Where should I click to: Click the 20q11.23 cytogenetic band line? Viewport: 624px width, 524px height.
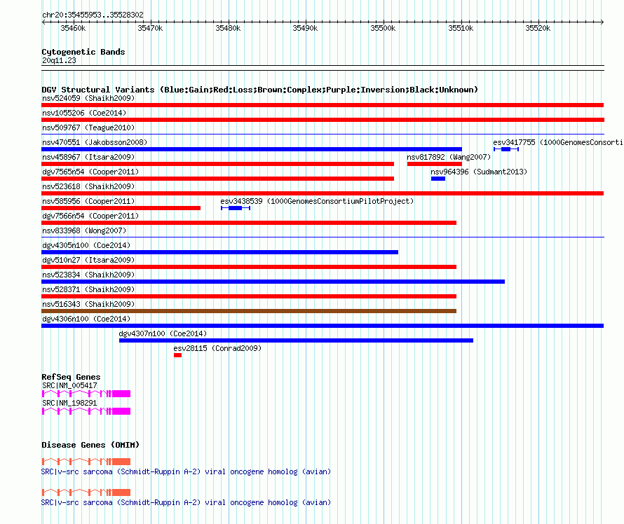(323, 68)
